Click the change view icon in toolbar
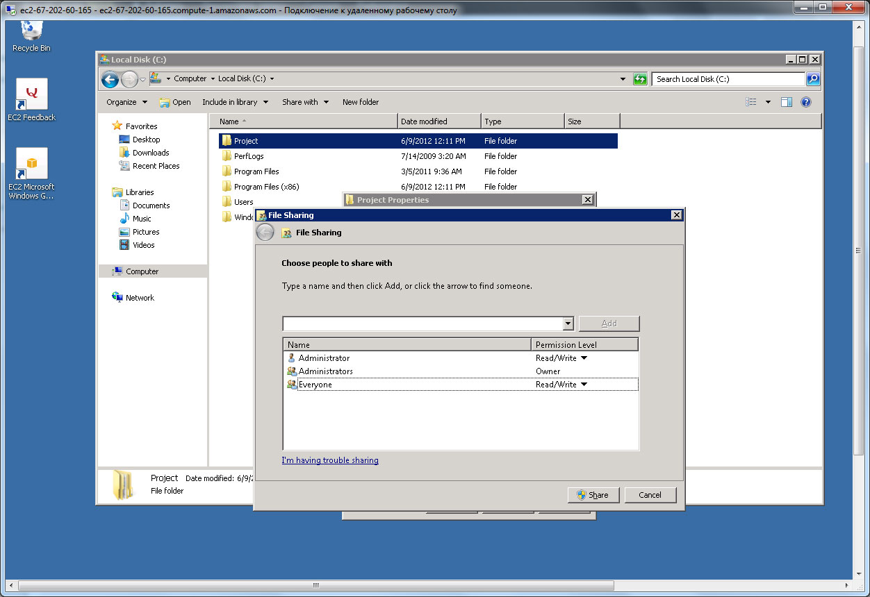Screen dimensions: 870x597 [x=751, y=102]
